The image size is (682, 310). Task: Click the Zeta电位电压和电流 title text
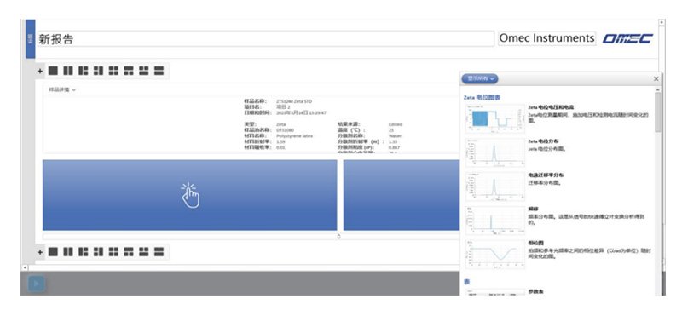click(x=551, y=107)
